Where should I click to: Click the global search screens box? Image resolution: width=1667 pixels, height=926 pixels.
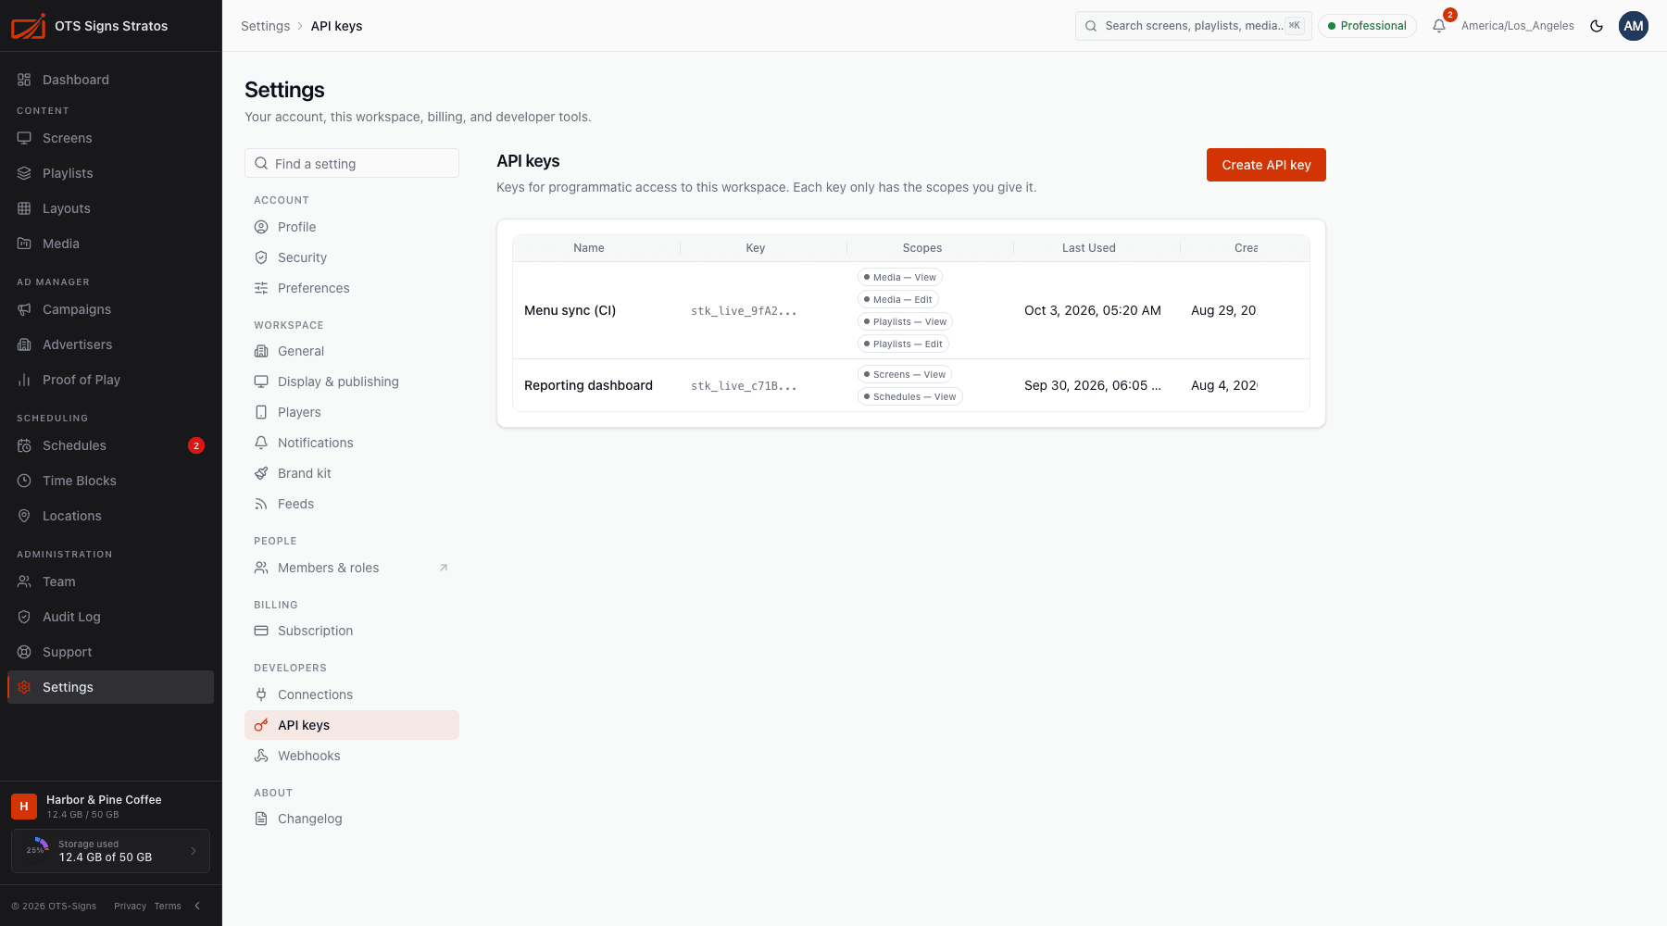point(1193,26)
